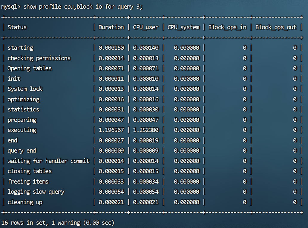
Task: Click the mysql show profile command text
Action: (x=72, y=7)
